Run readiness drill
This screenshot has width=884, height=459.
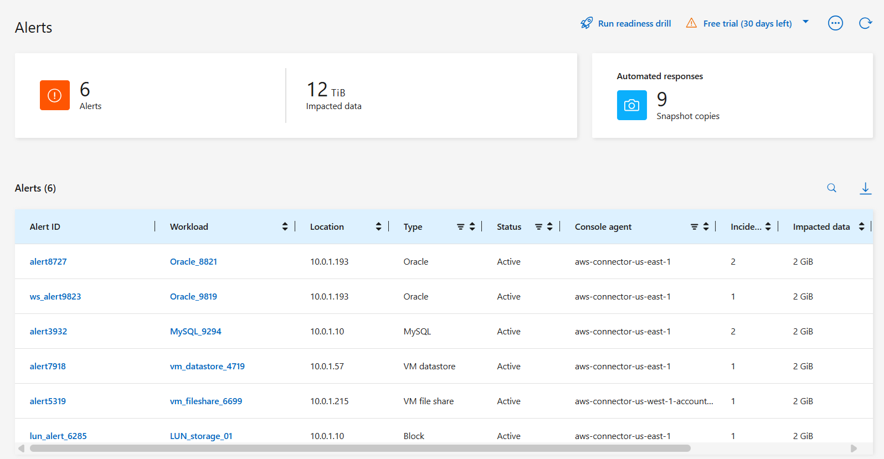[x=626, y=23]
